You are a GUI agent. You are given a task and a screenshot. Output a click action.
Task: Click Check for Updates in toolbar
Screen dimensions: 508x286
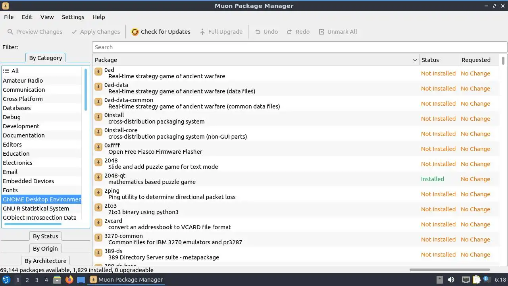(x=161, y=32)
